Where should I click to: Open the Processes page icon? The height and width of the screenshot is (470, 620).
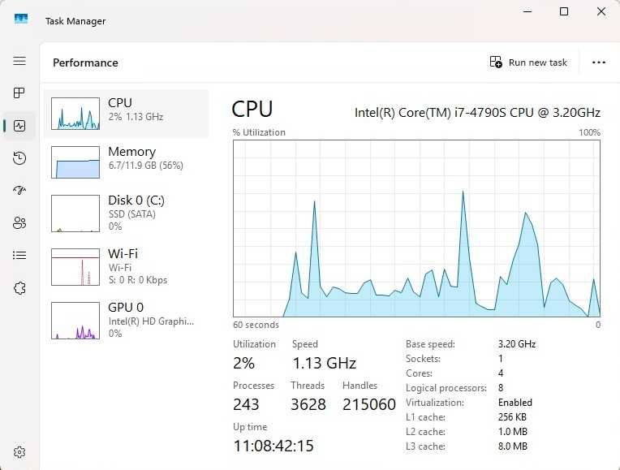[x=19, y=93]
